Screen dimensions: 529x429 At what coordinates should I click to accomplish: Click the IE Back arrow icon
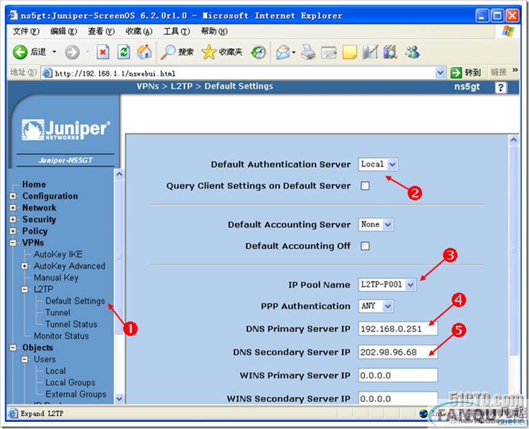point(20,52)
